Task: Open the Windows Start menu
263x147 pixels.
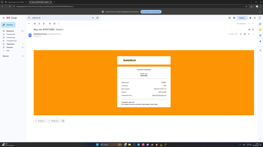Action: [x=98, y=145]
